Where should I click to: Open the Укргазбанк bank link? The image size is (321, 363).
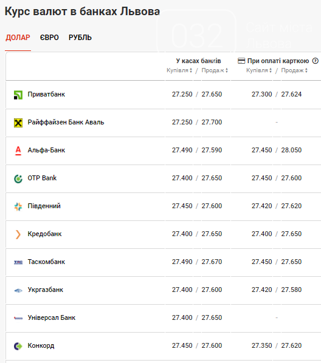pyautogui.click(x=45, y=290)
